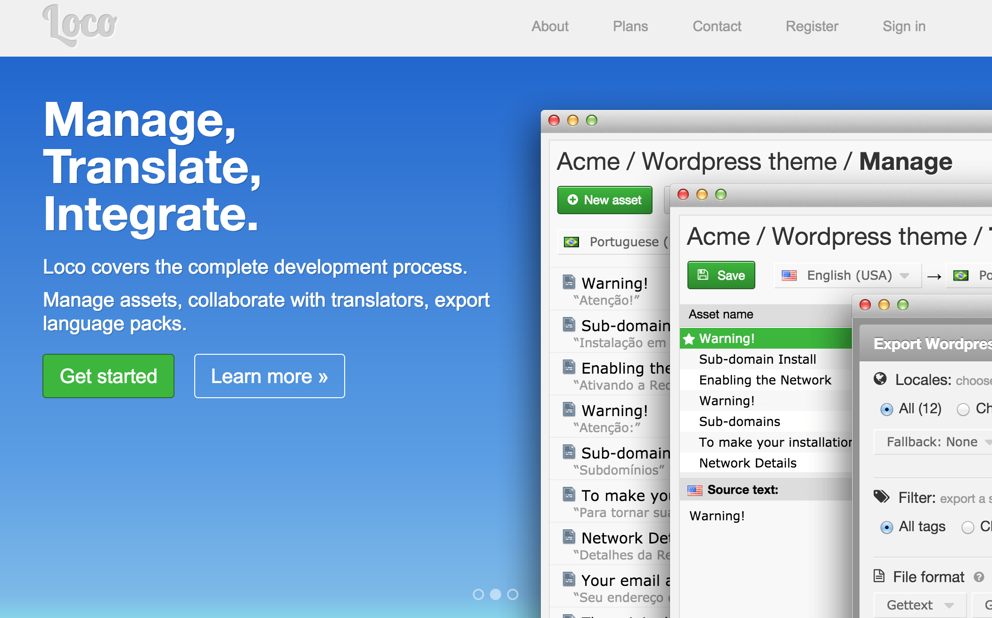The height and width of the screenshot is (618, 992).
Task: Click the globe icon beside Locales
Action: coord(880,379)
